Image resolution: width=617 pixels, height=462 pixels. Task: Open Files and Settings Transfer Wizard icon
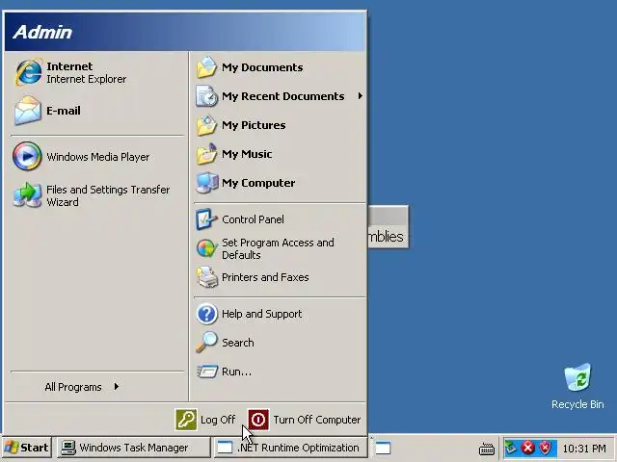[x=27, y=195]
